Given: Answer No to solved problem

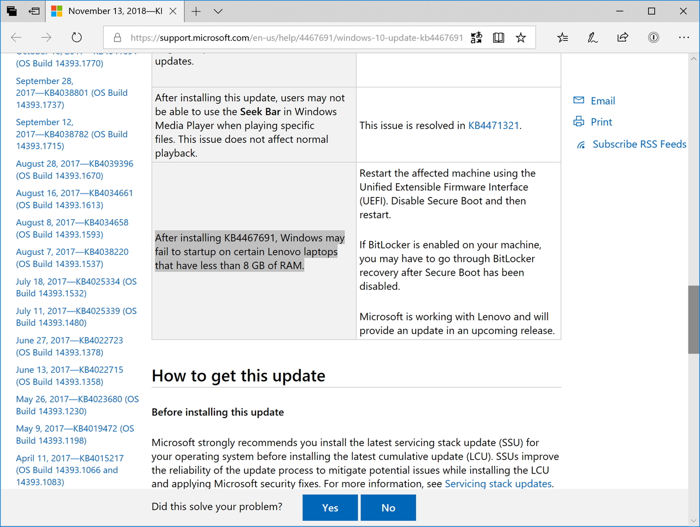Looking at the screenshot, I should point(388,508).
